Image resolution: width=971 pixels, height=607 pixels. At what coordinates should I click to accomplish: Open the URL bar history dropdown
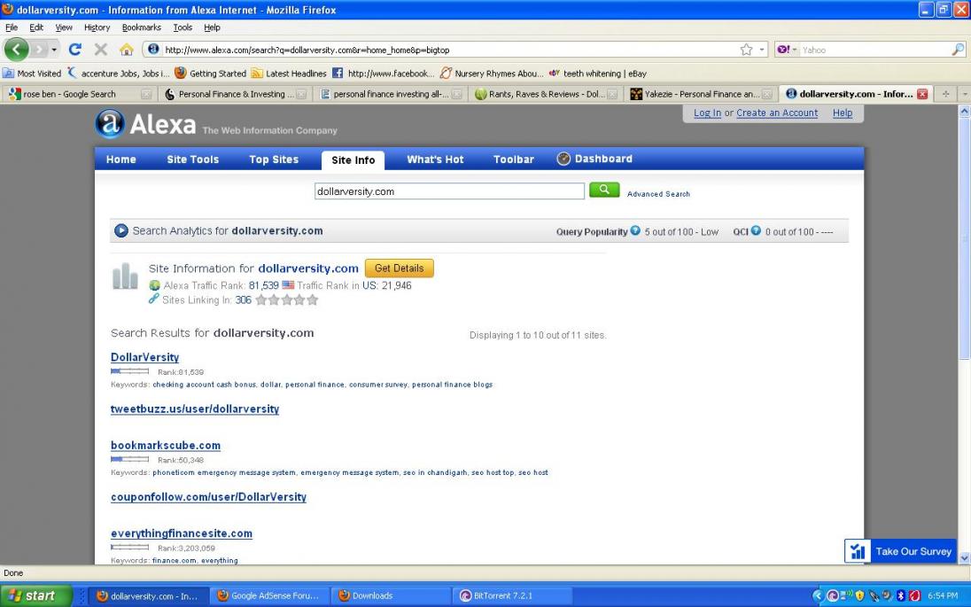(762, 50)
